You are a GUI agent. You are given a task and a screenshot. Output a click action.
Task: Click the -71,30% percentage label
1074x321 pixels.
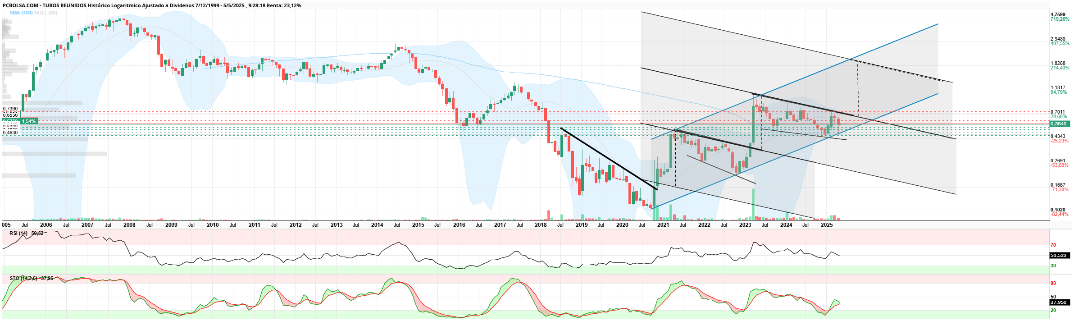point(1060,189)
